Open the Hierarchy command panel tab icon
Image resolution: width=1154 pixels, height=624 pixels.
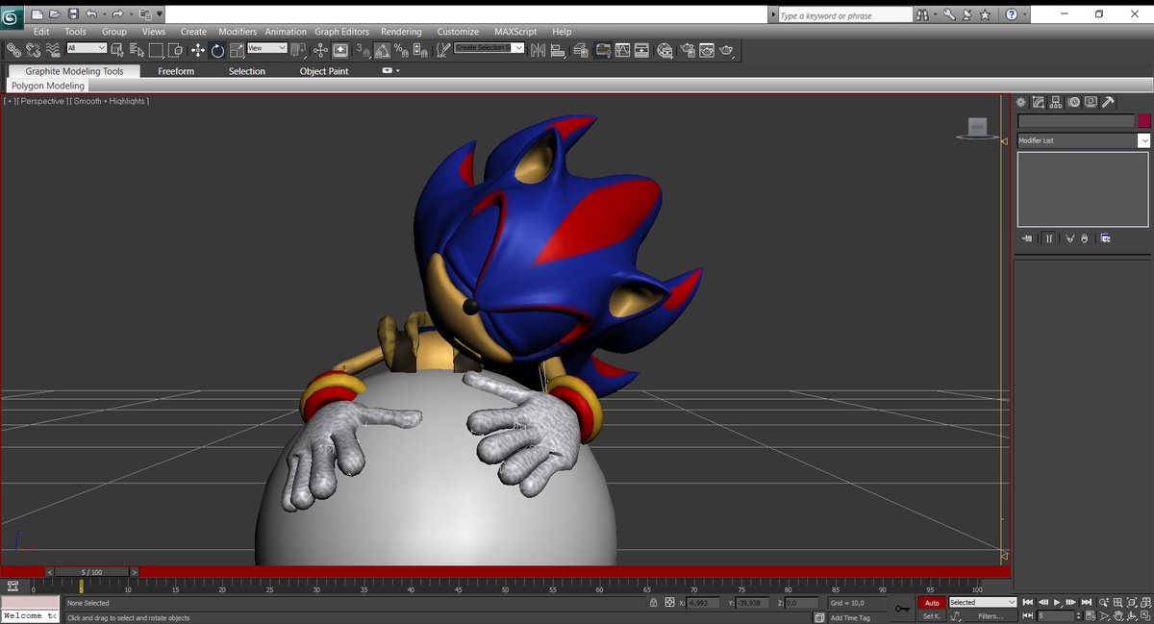click(1056, 102)
